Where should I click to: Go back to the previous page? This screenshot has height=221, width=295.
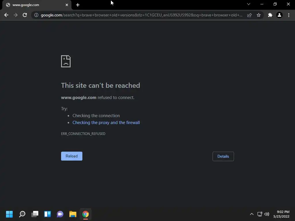(x=6, y=15)
